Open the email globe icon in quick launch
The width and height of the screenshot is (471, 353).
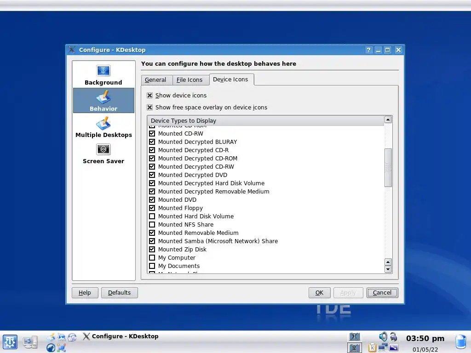[72, 337]
